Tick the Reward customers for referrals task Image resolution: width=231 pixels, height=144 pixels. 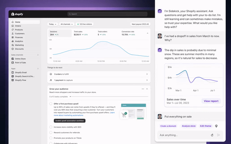tap(51, 133)
